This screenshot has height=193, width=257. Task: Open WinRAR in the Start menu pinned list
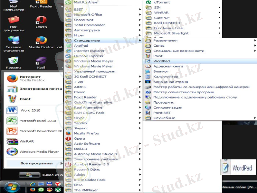point(26,141)
